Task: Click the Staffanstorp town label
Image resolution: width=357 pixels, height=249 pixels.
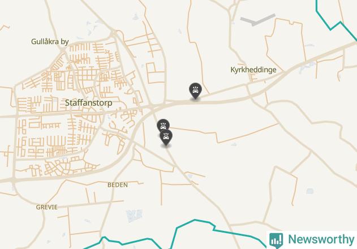Action: coord(89,103)
